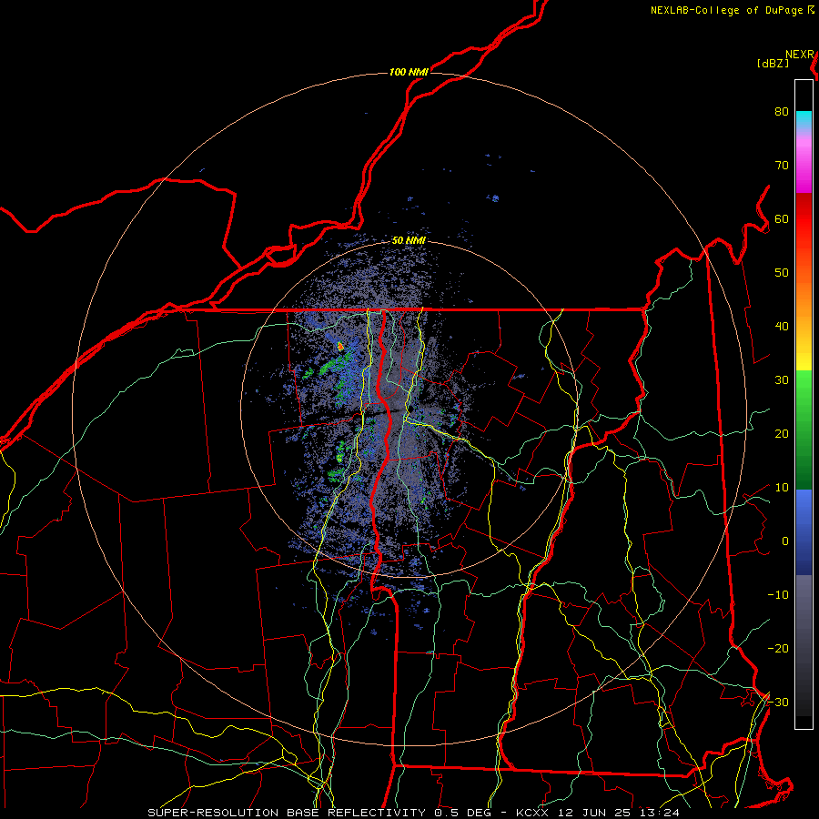Click the orange-red intense radar echo cell
Screen dimensions: 819x819
click(x=340, y=346)
